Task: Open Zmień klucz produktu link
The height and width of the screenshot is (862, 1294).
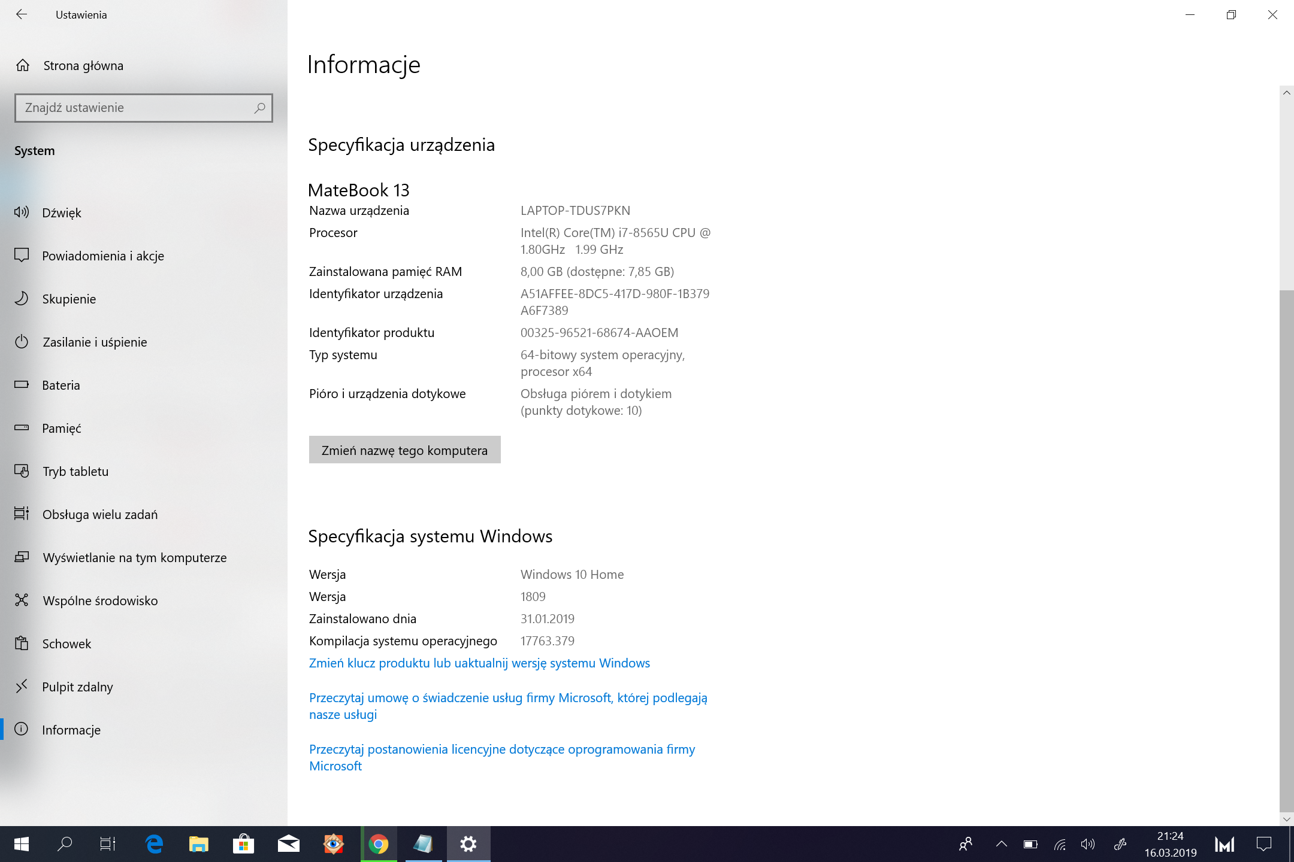Action: (479, 663)
